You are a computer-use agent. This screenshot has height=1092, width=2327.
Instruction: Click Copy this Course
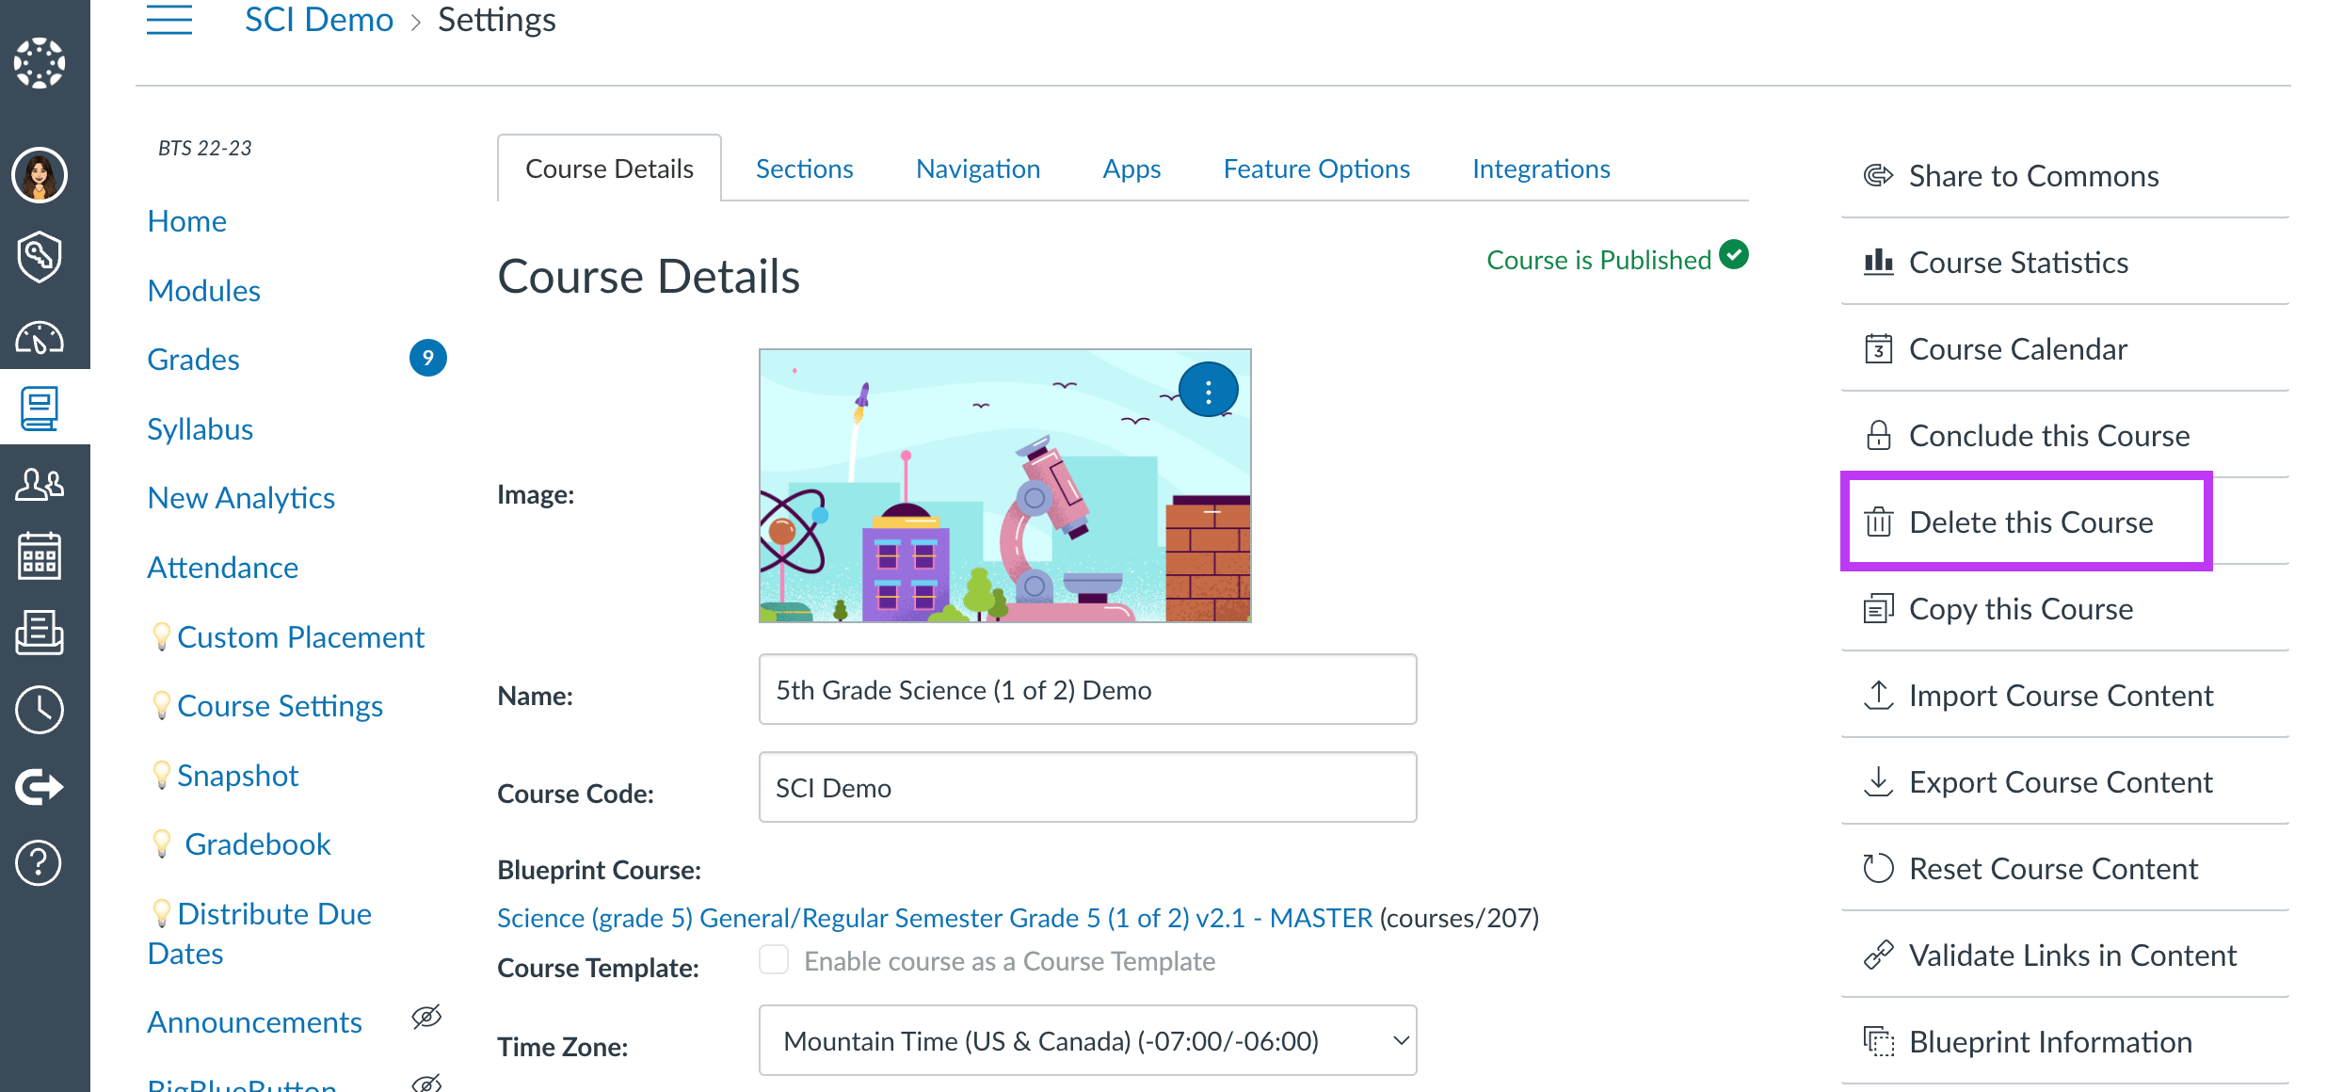(2020, 608)
